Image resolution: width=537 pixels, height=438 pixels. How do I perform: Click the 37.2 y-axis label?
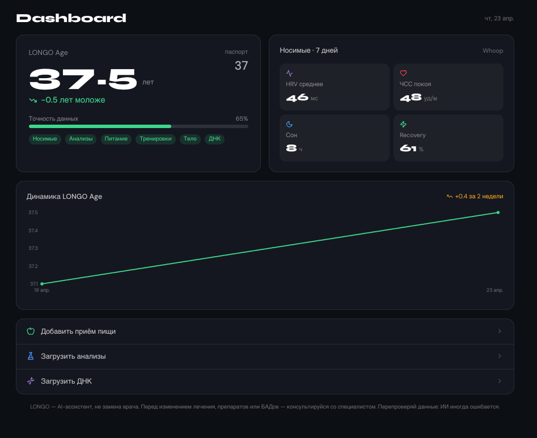(x=33, y=266)
